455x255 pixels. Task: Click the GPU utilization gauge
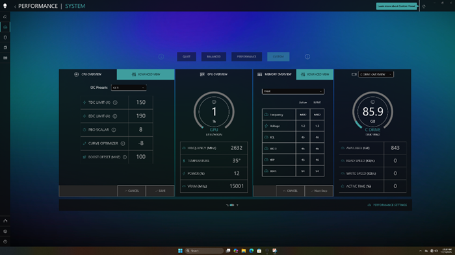tap(214, 112)
